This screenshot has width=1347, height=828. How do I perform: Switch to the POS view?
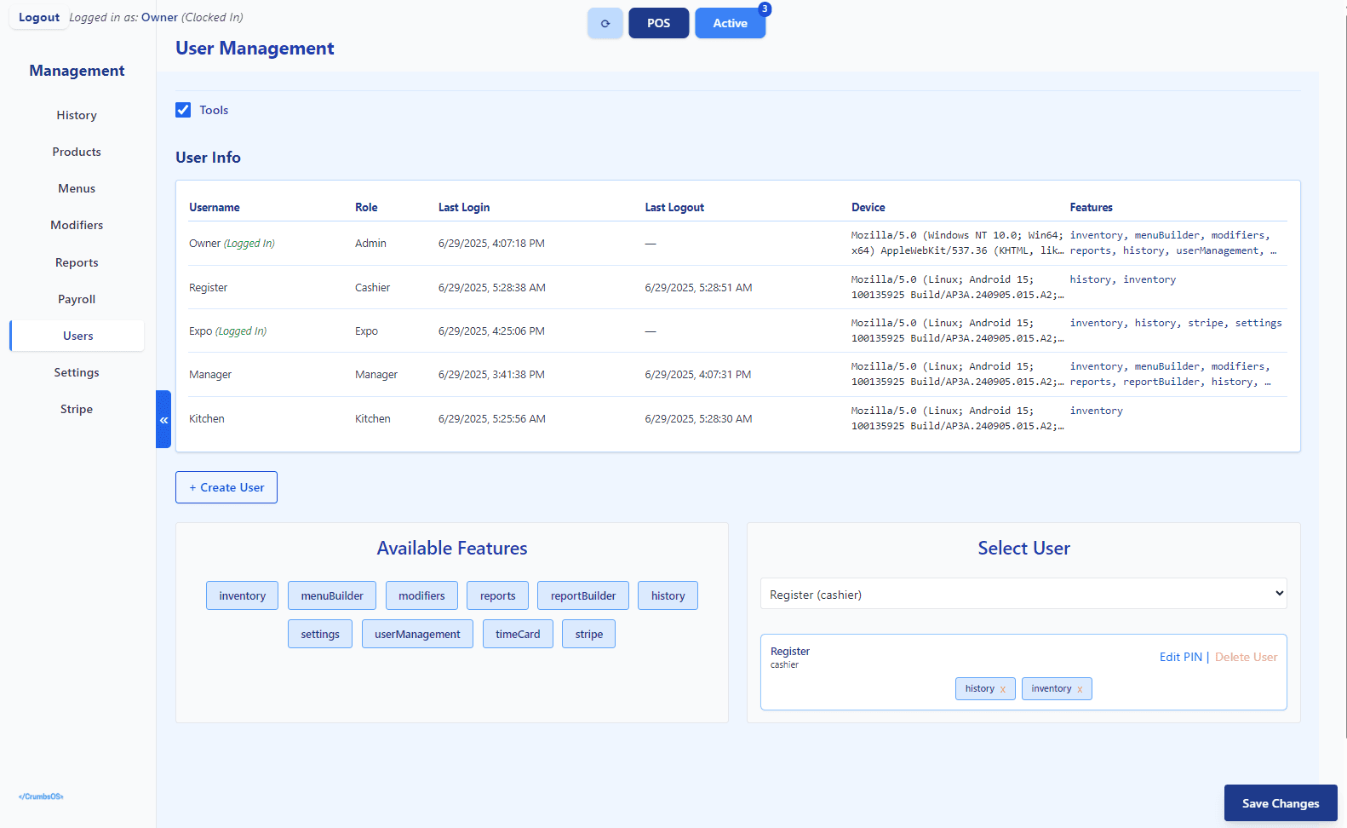(658, 23)
